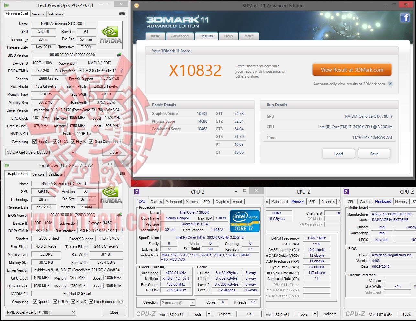Open the Caches tab in CPU-Z CPU window
Image resolution: width=416 pixels, height=321 pixels.
click(x=156, y=202)
